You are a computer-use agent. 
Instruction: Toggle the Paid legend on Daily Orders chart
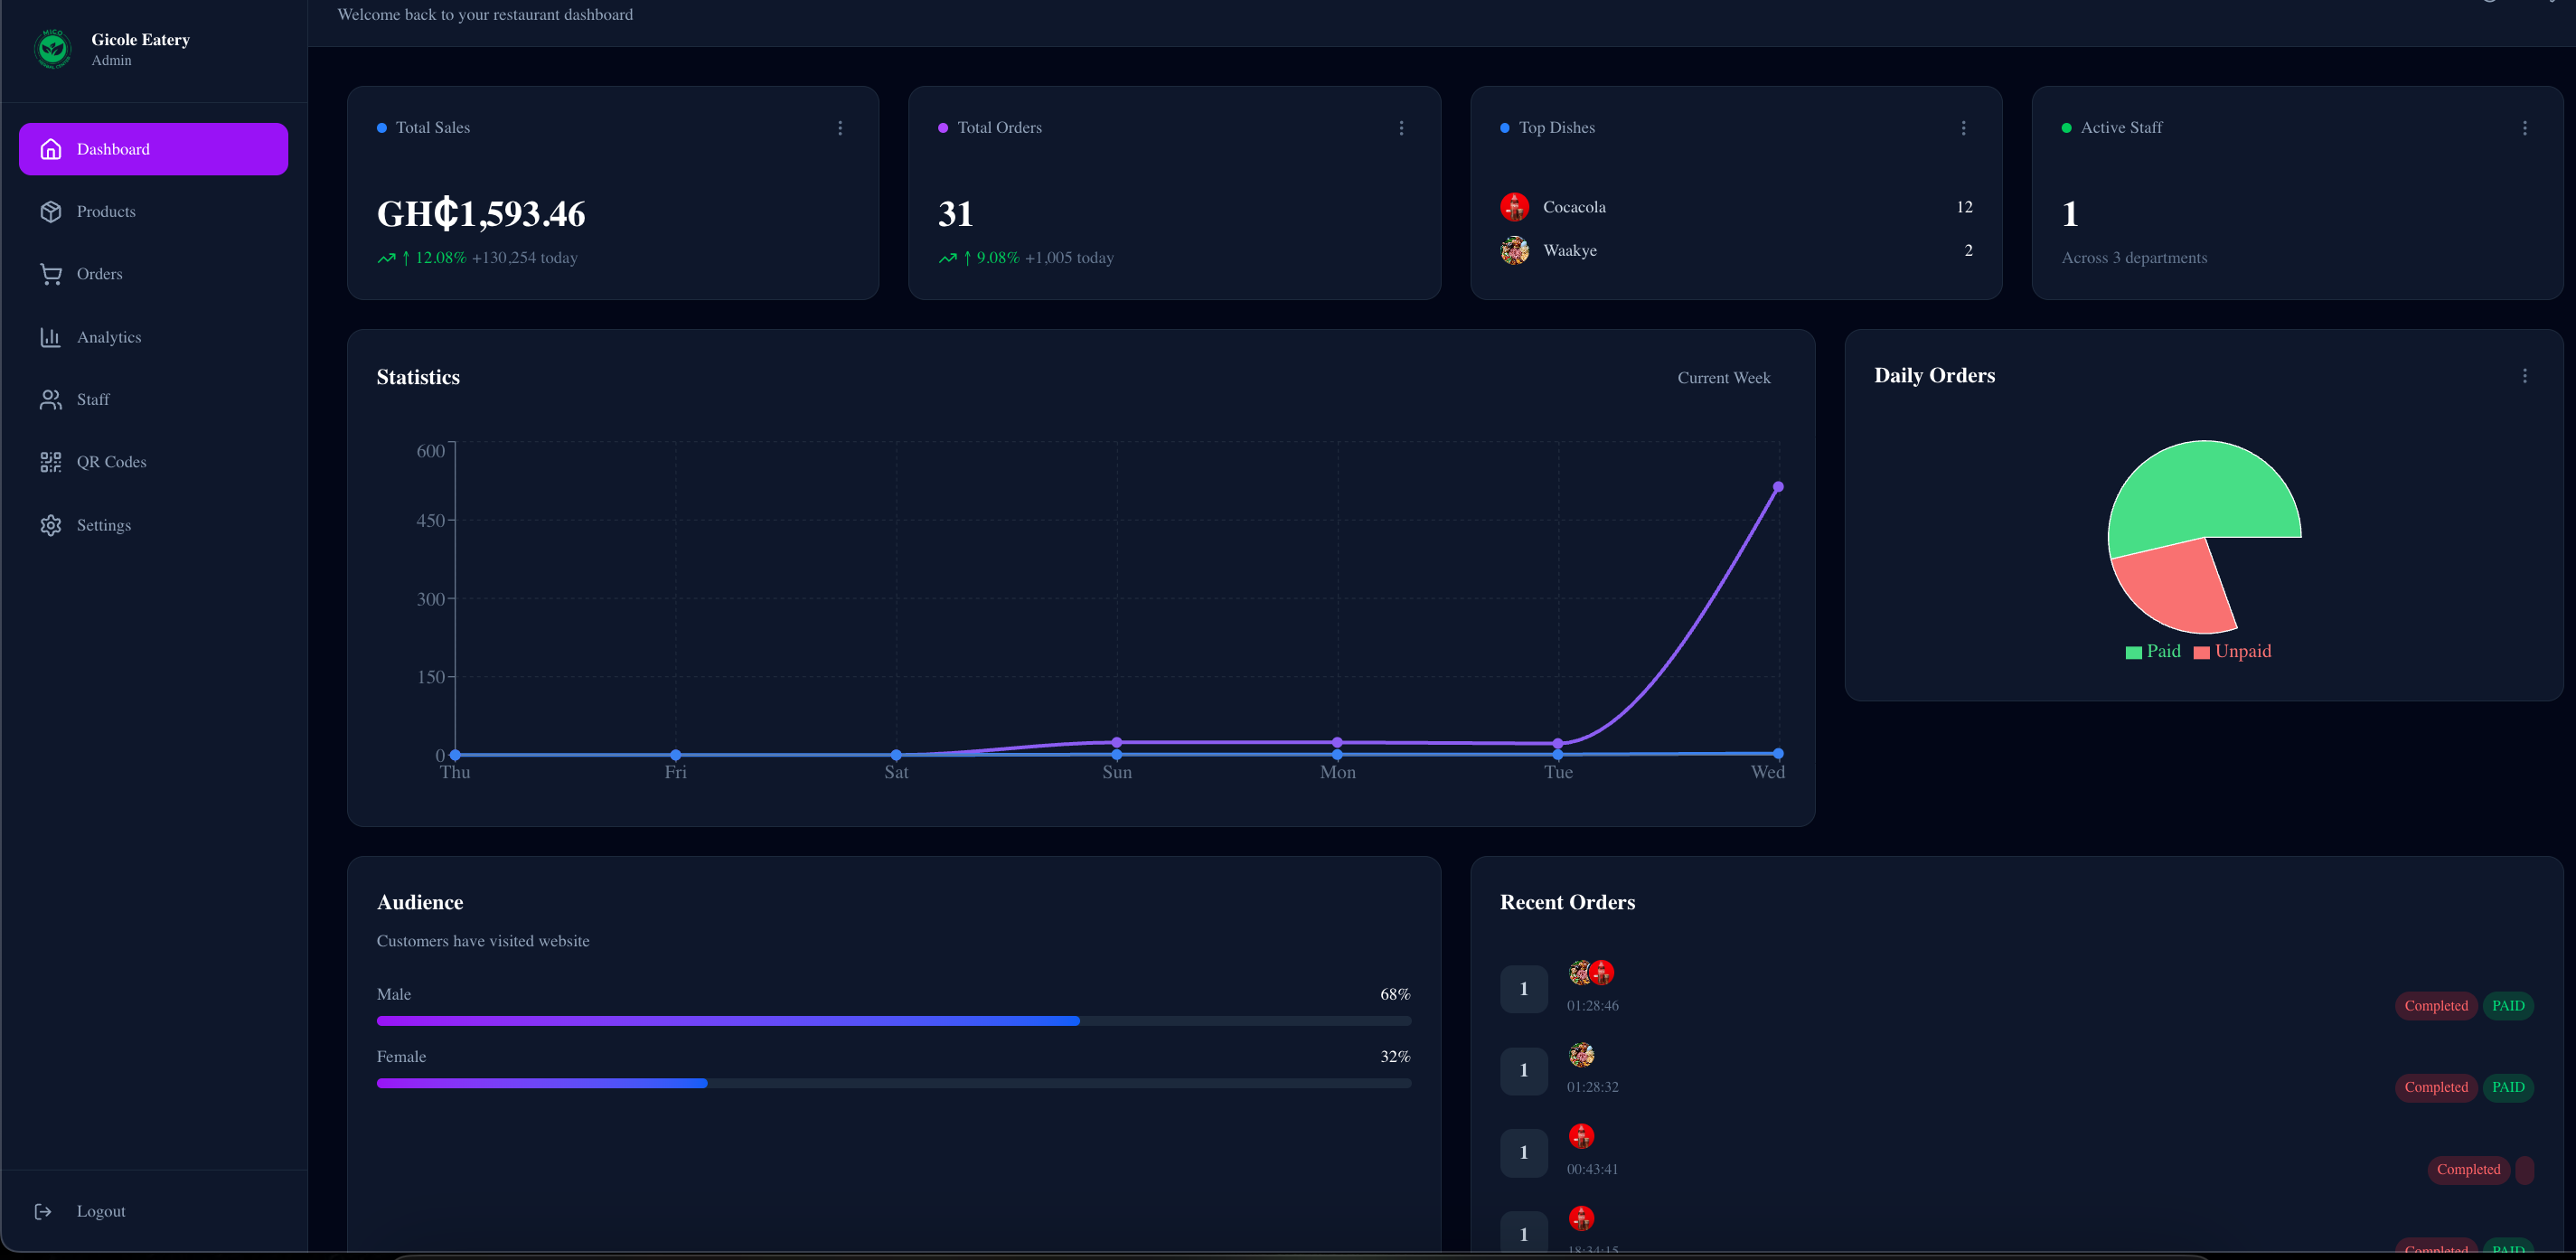tap(2153, 651)
